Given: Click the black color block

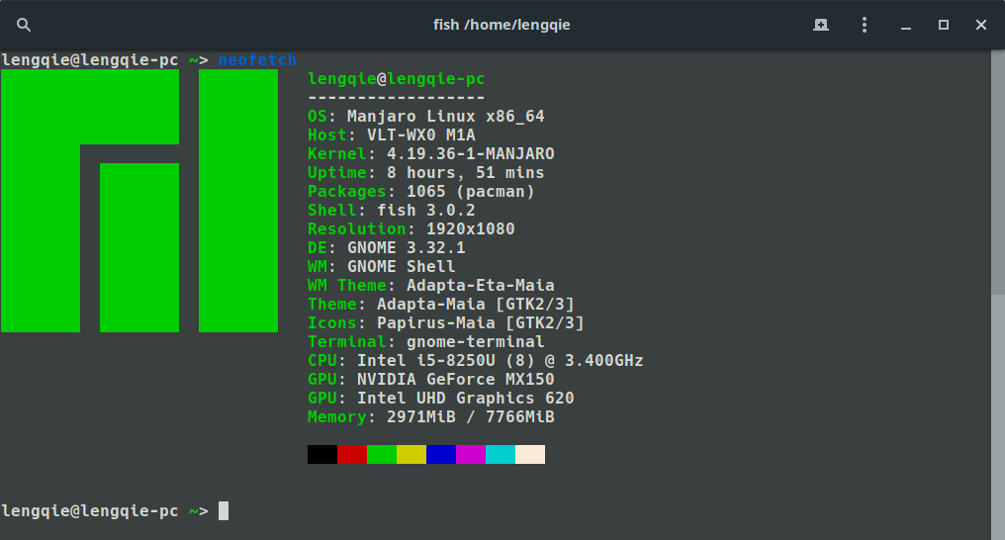Looking at the screenshot, I should [322, 454].
